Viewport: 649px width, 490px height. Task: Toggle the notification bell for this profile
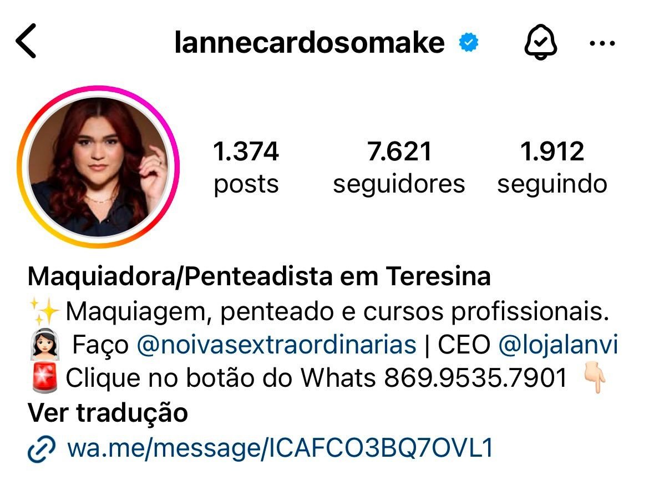(x=541, y=42)
